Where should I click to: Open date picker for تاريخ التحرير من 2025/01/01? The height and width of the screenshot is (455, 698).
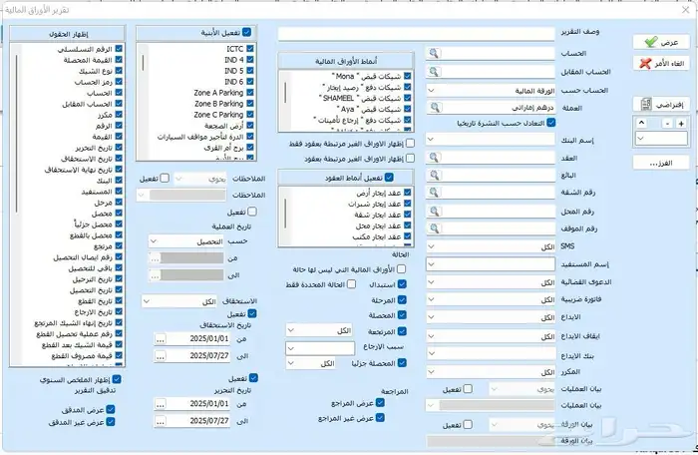[x=161, y=404]
